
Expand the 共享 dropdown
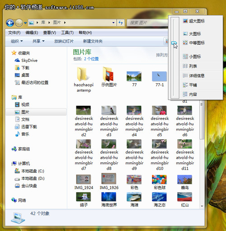click(x=38, y=41)
